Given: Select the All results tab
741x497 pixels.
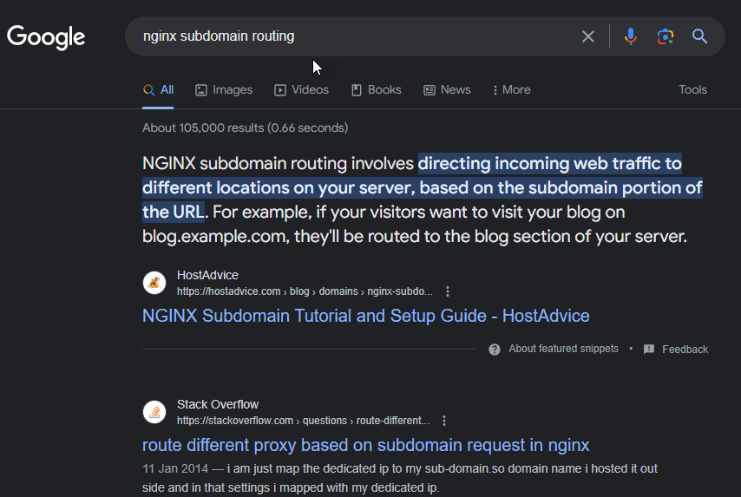Looking at the screenshot, I should (x=158, y=89).
